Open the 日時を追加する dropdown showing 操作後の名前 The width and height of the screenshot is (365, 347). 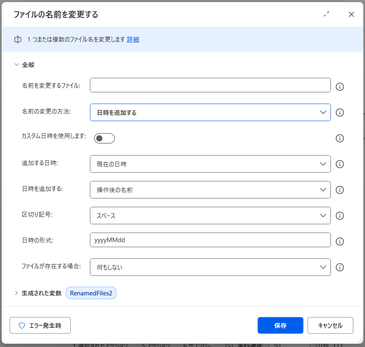coord(210,190)
